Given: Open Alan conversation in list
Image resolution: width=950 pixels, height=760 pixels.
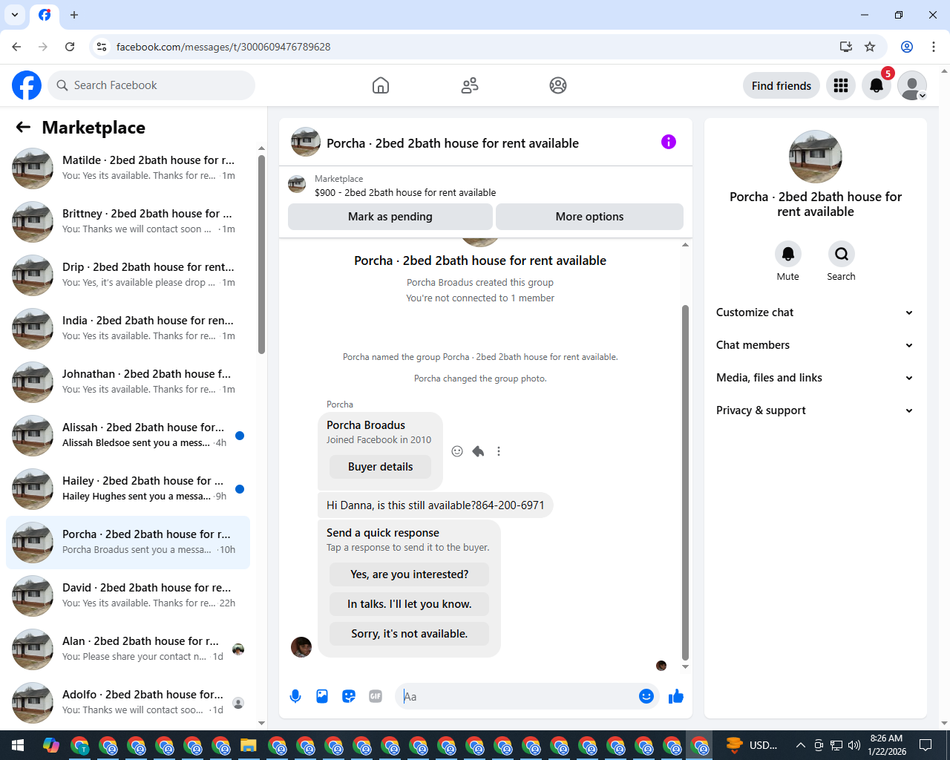Looking at the screenshot, I should (128, 649).
